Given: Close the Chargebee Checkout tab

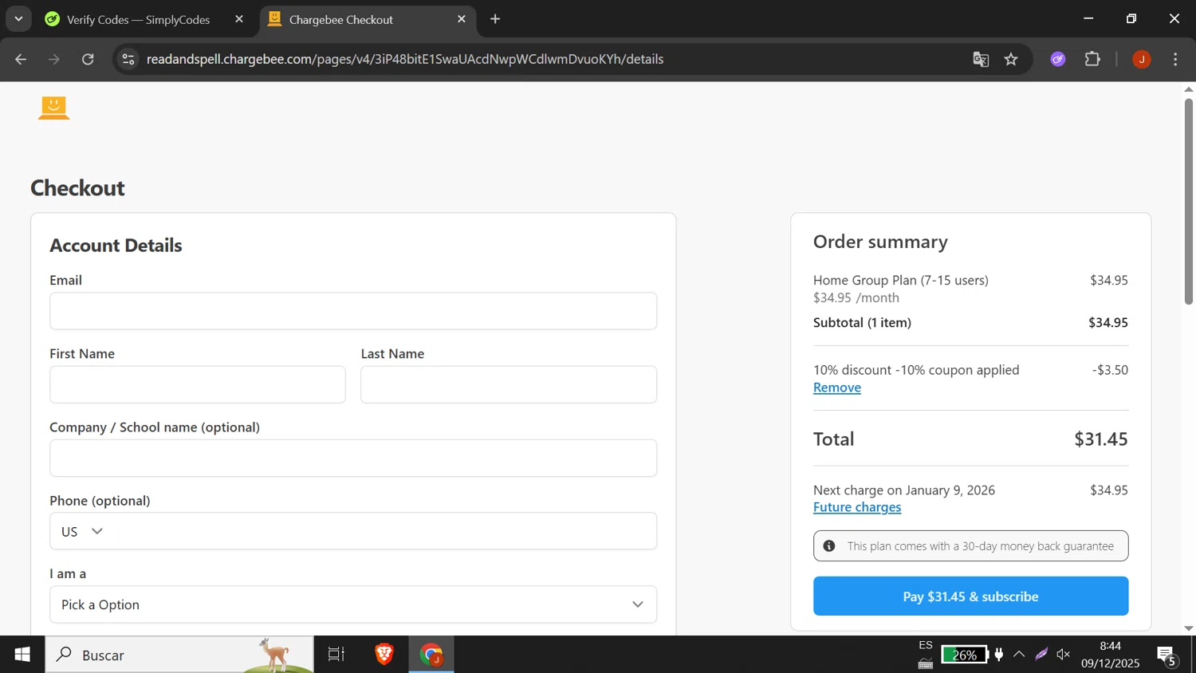Looking at the screenshot, I should 462,19.
